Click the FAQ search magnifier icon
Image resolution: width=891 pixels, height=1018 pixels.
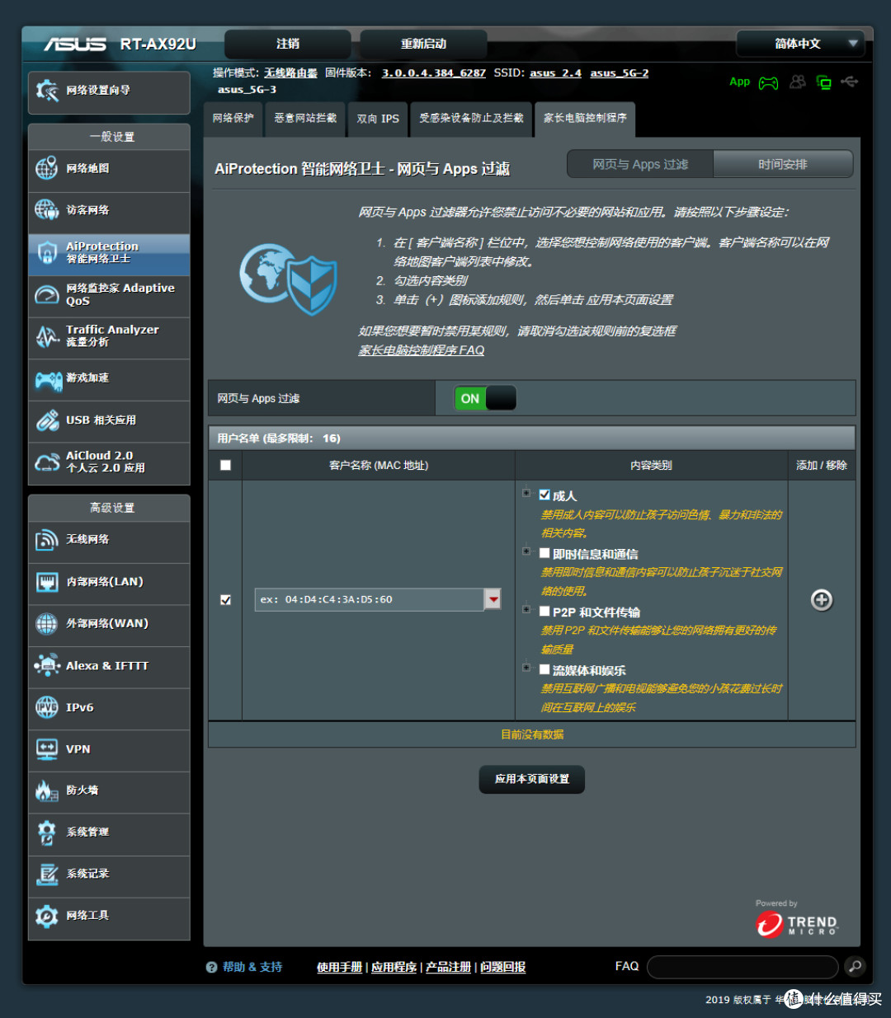click(855, 966)
